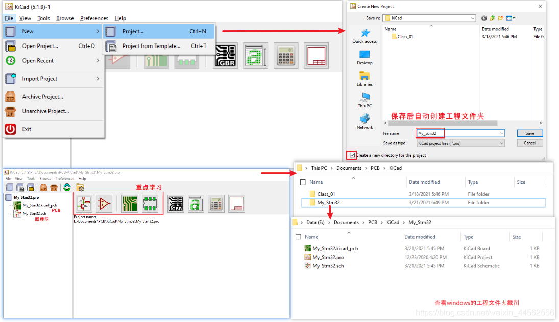Select Open Project in the File menu

[x=53, y=46]
